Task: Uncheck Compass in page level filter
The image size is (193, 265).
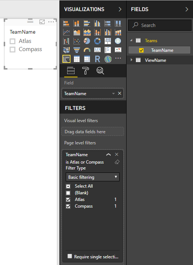Action: [x=68, y=207]
